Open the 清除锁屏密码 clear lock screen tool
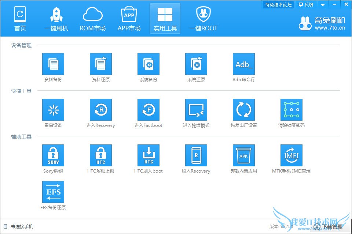 tap(291, 110)
